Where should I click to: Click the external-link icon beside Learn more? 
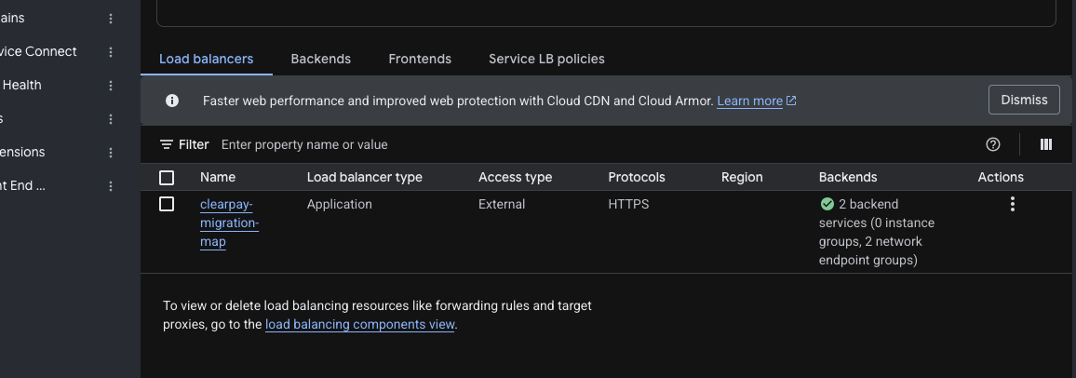[791, 101]
